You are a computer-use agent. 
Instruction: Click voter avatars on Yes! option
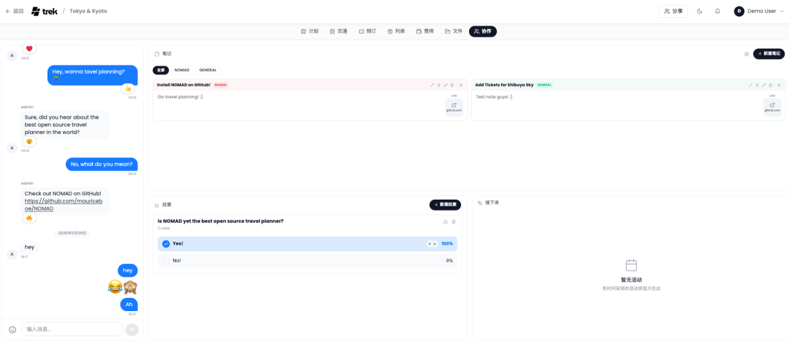click(432, 243)
